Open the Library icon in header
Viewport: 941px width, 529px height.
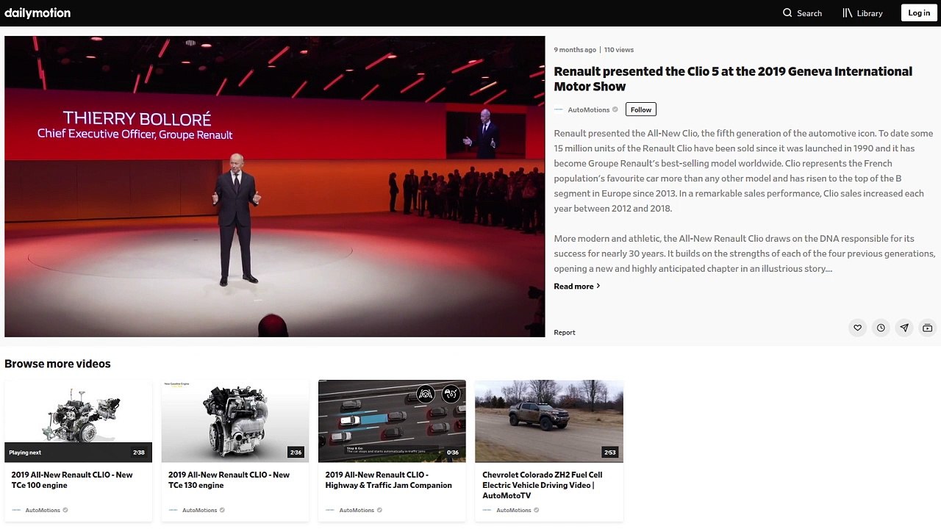click(848, 12)
